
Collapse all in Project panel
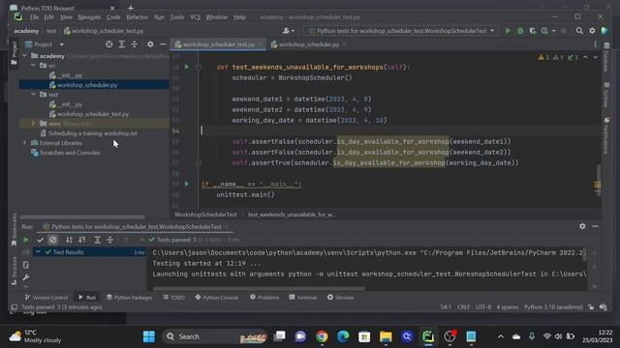tap(135, 44)
